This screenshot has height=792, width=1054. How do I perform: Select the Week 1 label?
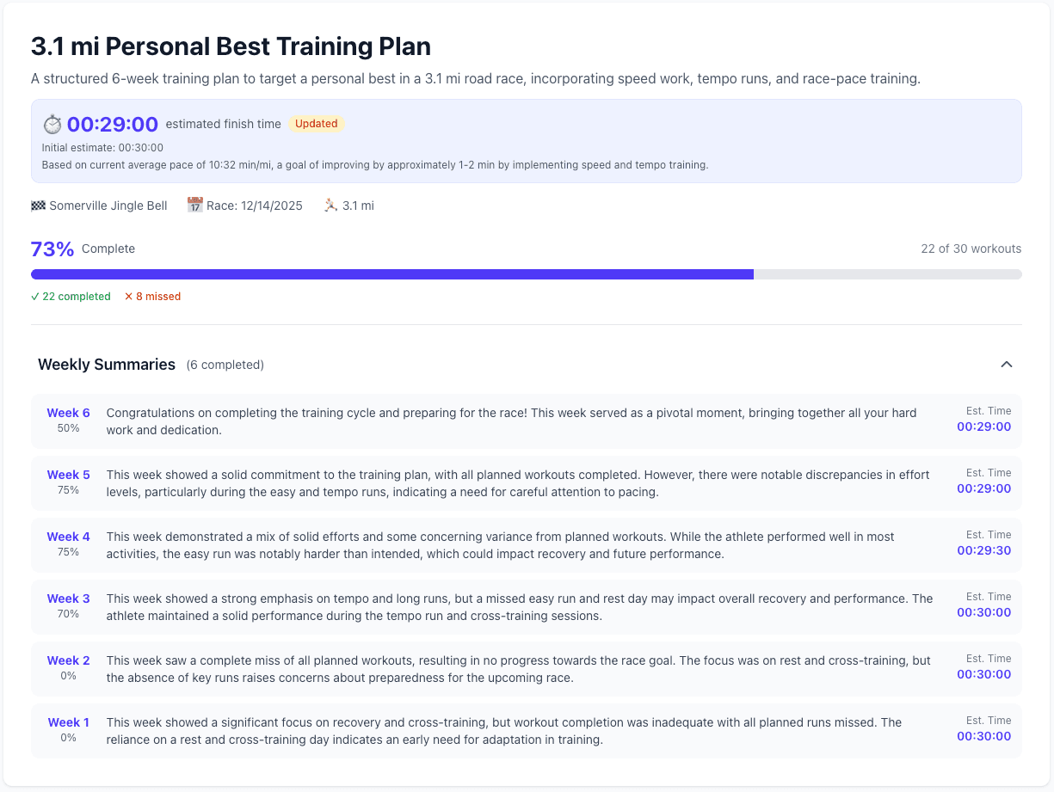[x=68, y=722]
